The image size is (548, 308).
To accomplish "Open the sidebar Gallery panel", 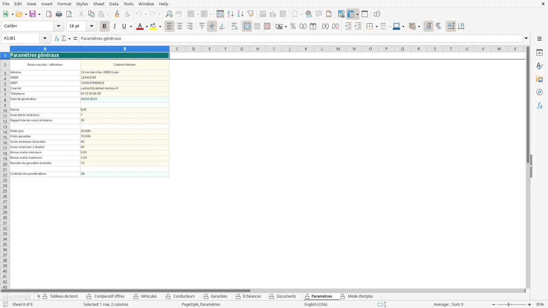I will tap(539, 79).
